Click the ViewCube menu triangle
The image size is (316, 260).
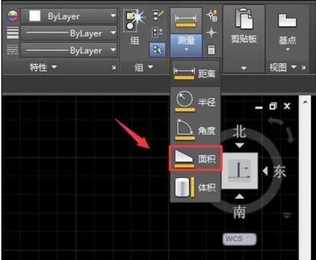[287, 216]
